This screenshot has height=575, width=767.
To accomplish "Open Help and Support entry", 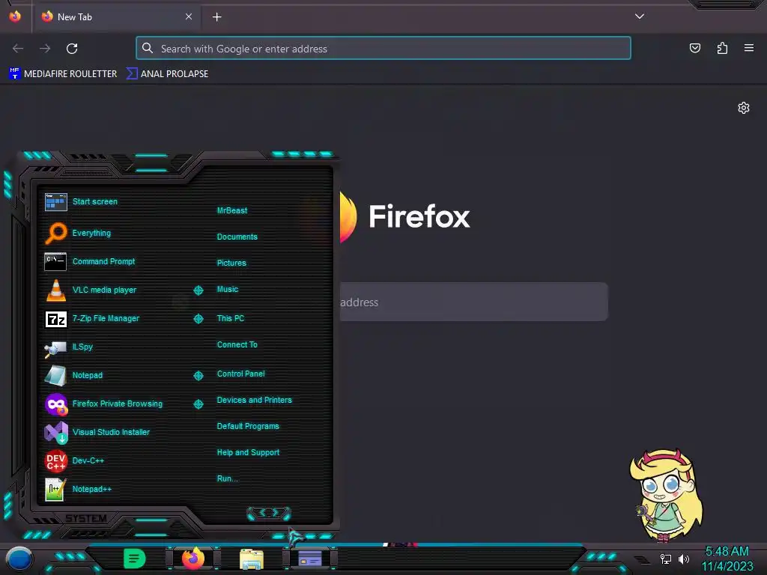I will click(x=248, y=453).
